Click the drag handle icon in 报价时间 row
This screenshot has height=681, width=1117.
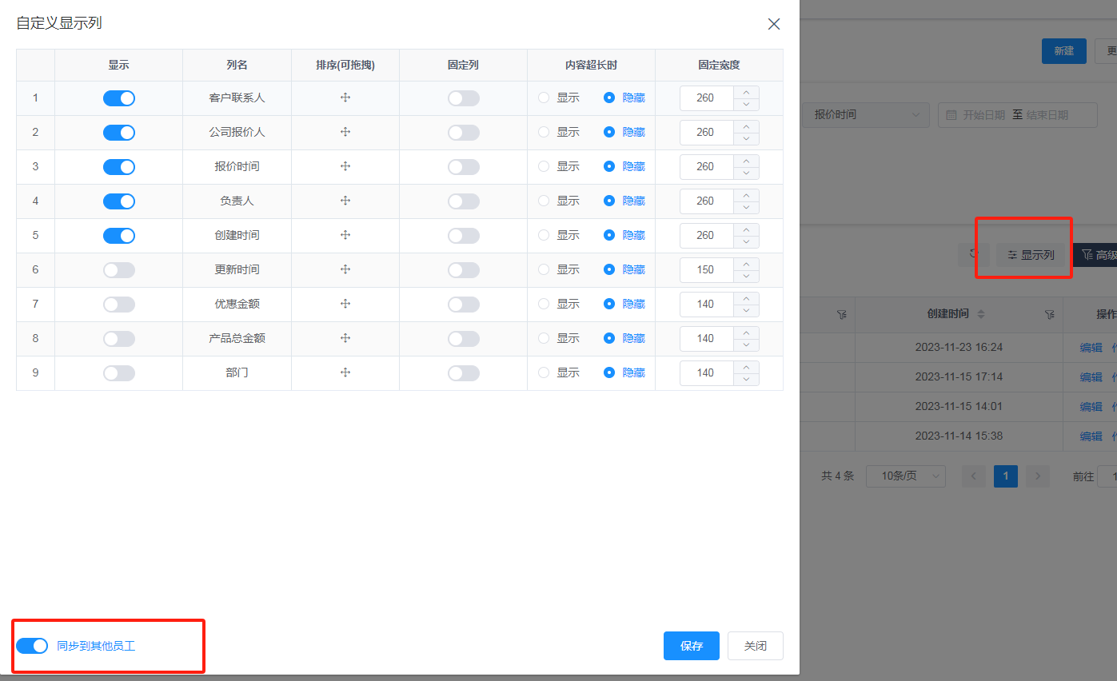tap(345, 166)
